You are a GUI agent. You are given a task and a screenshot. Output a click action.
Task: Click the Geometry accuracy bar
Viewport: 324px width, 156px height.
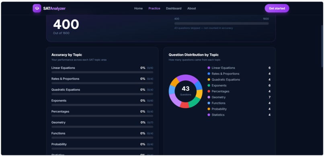(102, 127)
